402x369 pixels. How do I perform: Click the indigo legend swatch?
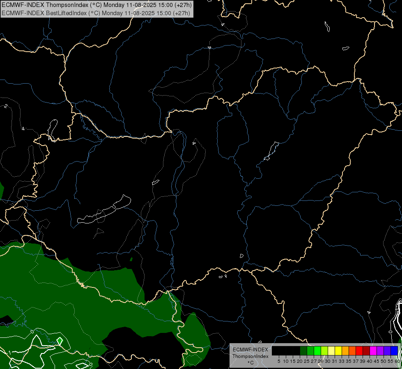pyautogui.click(x=387, y=351)
